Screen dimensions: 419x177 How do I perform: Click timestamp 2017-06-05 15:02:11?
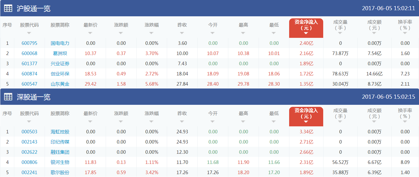(388, 8)
